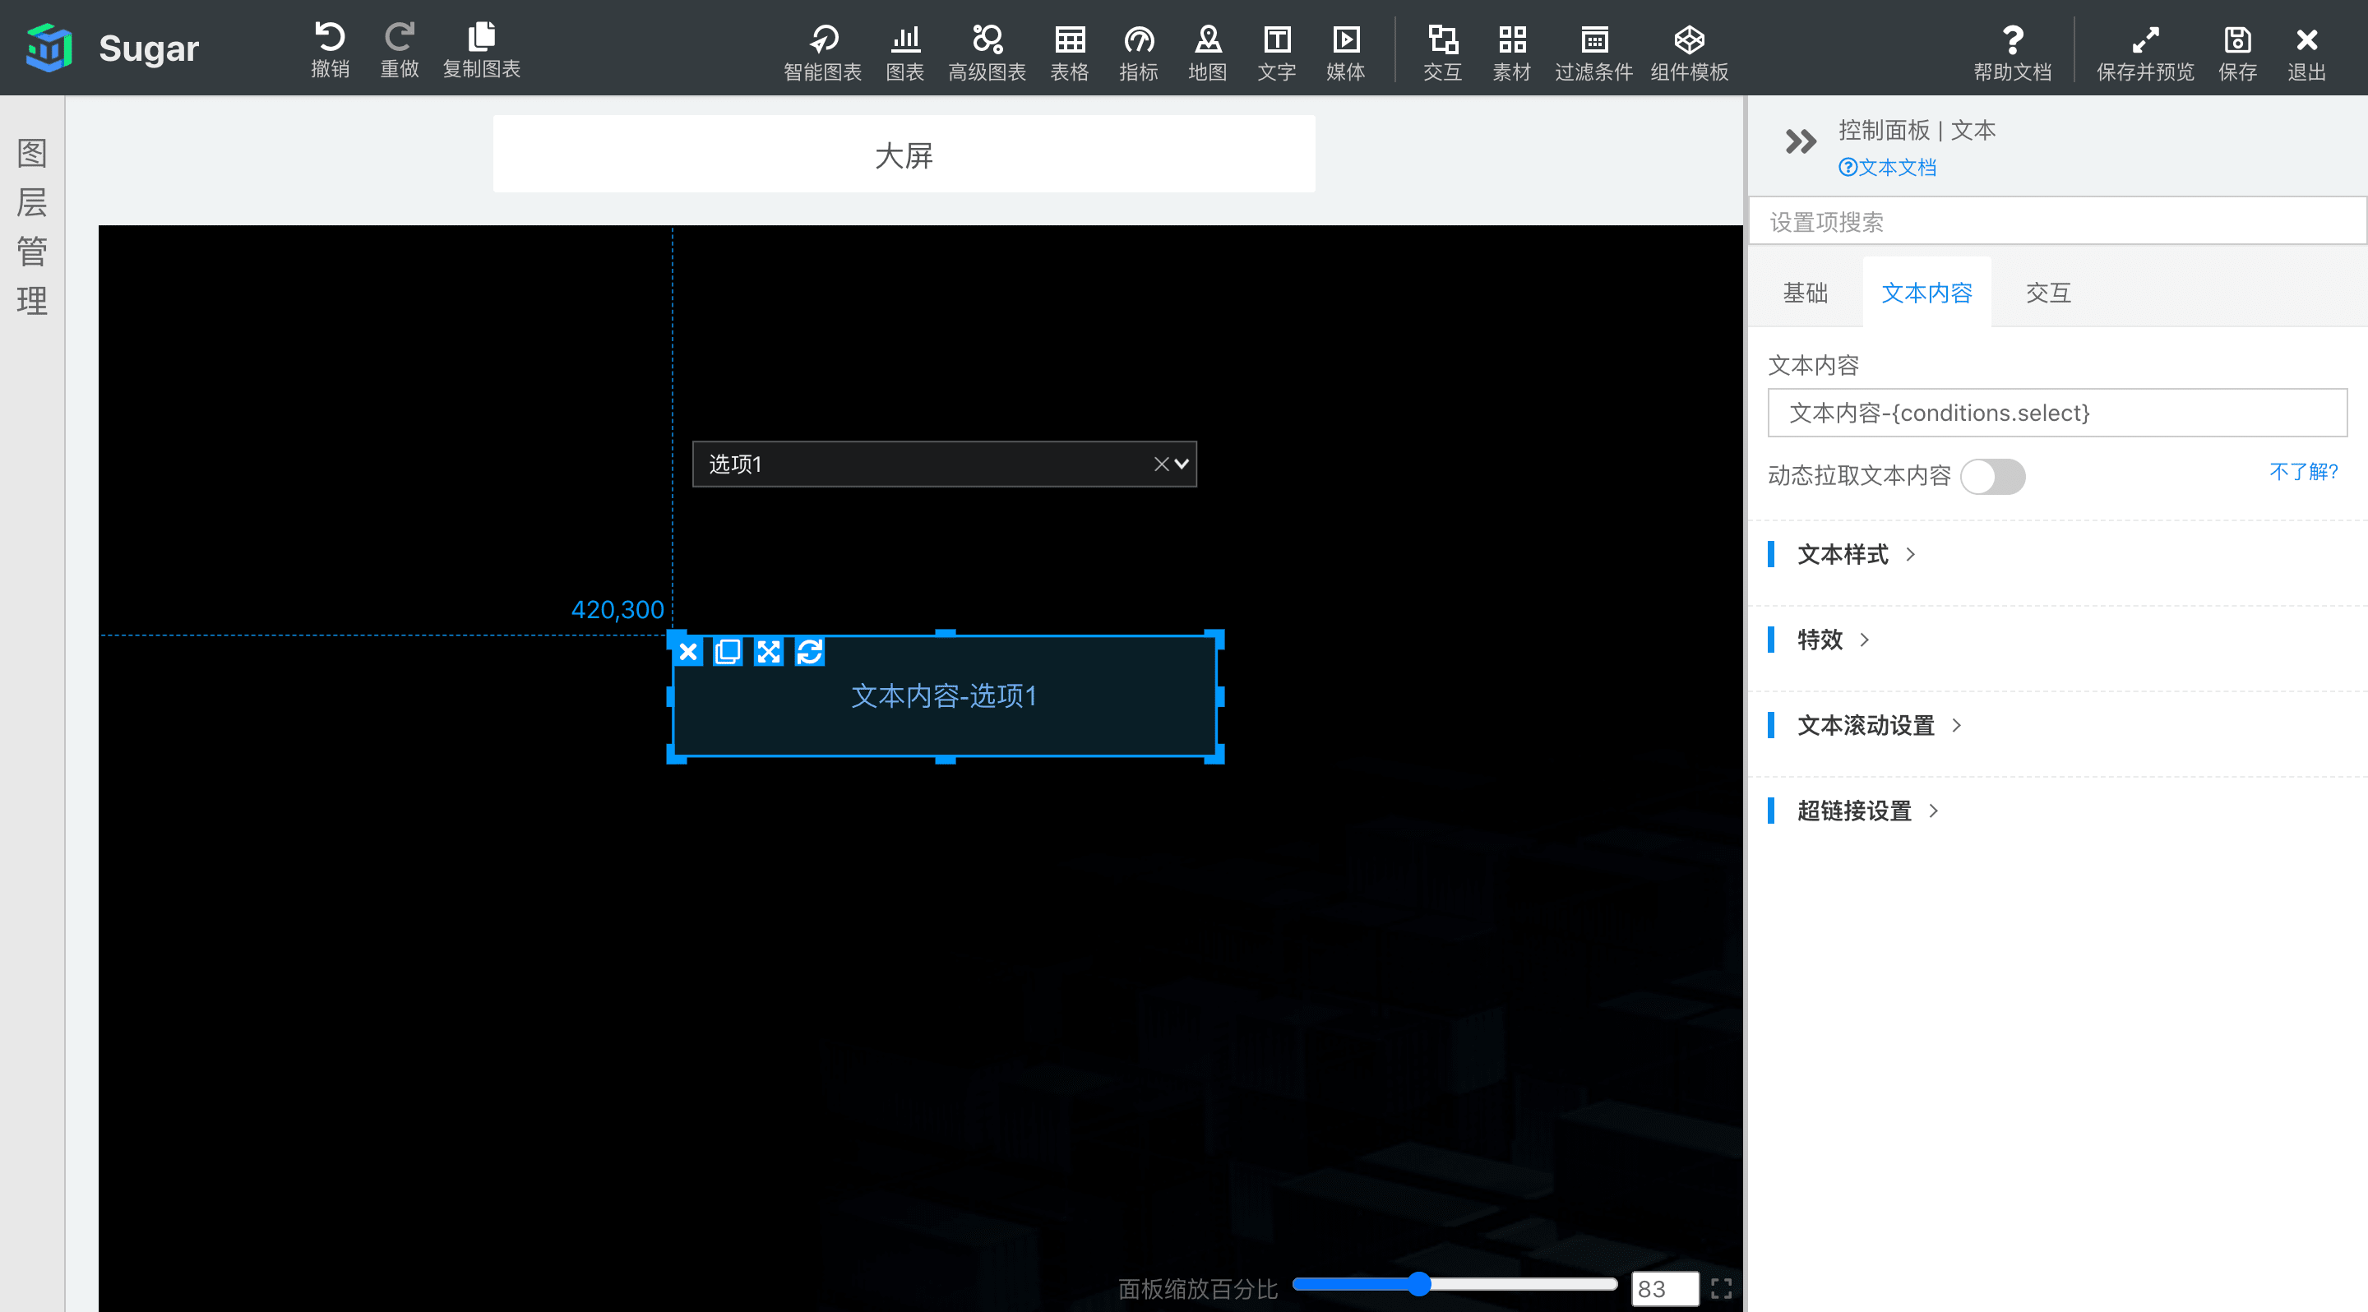Viewport: 2368px width, 1312px height.
Task: Open the 地图 map tool
Action: (1207, 53)
